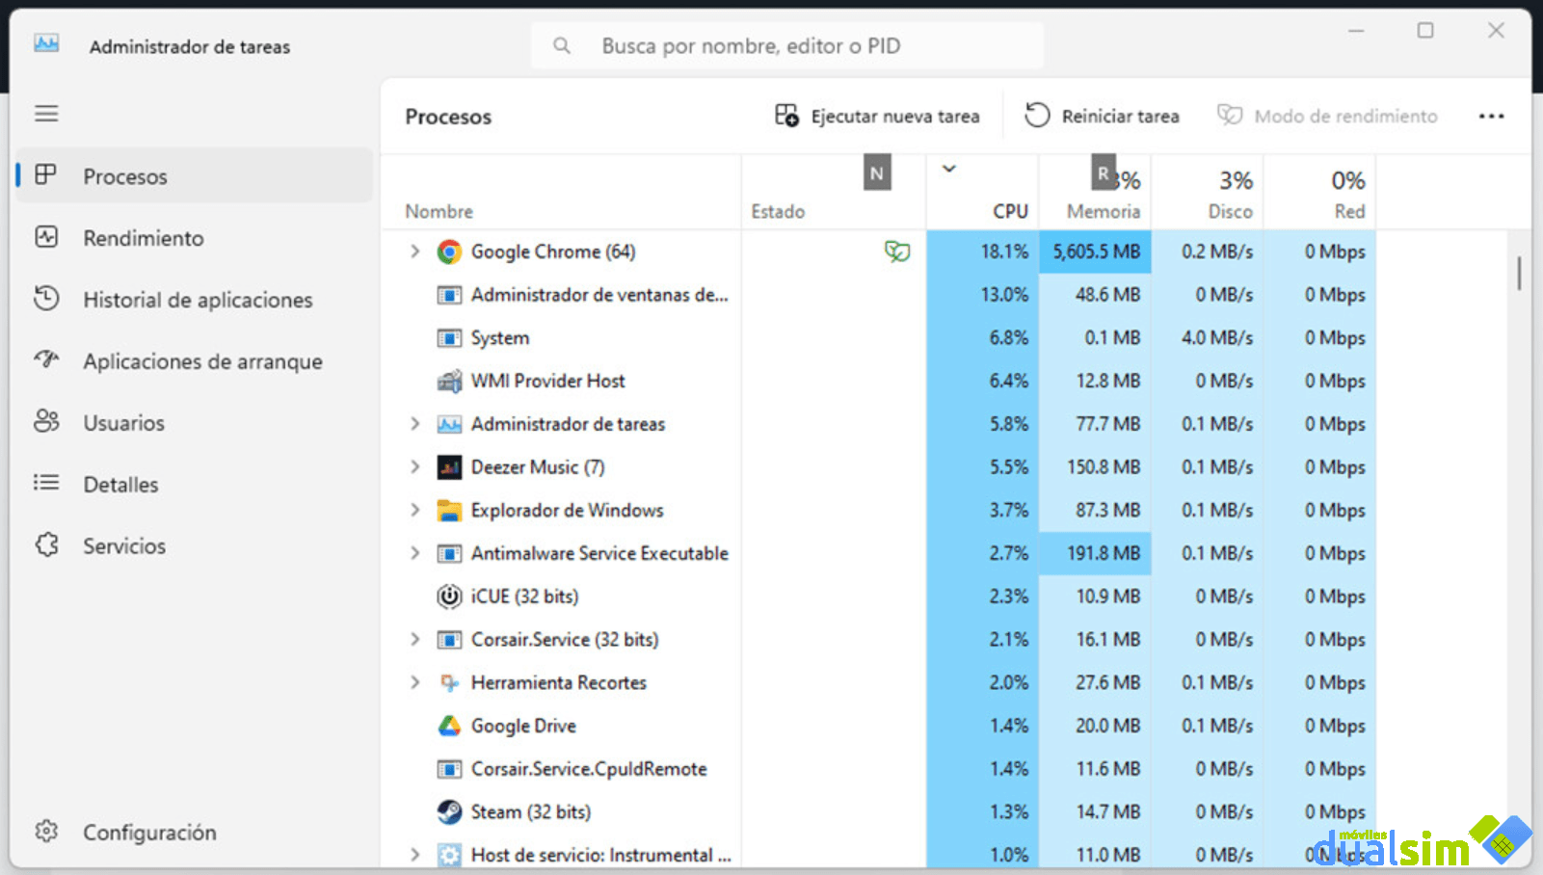The width and height of the screenshot is (1543, 875).
Task: Click the Antimalware Service Executable icon
Action: (x=449, y=553)
